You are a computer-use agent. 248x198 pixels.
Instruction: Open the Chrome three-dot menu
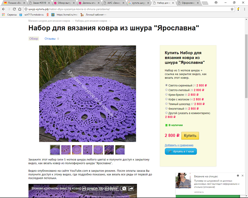click(x=245, y=9)
